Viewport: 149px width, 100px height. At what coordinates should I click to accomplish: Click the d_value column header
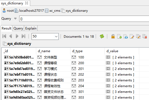(122, 51)
